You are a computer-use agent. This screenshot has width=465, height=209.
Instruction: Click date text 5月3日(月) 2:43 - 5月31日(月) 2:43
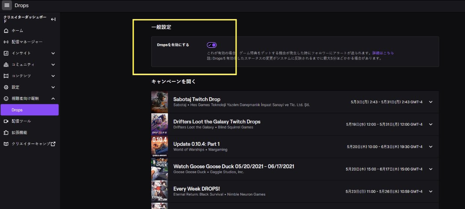380,102
